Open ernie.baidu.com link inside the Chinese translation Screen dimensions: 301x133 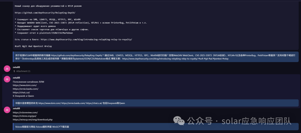(74, 103)
